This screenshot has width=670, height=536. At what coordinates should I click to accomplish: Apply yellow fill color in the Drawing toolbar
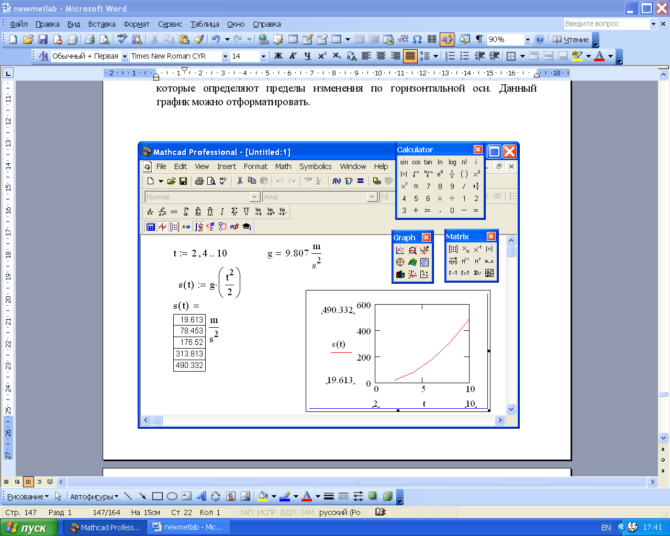[263, 496]
